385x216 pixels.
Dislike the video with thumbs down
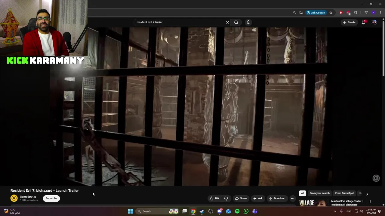(x=226, y=198)
